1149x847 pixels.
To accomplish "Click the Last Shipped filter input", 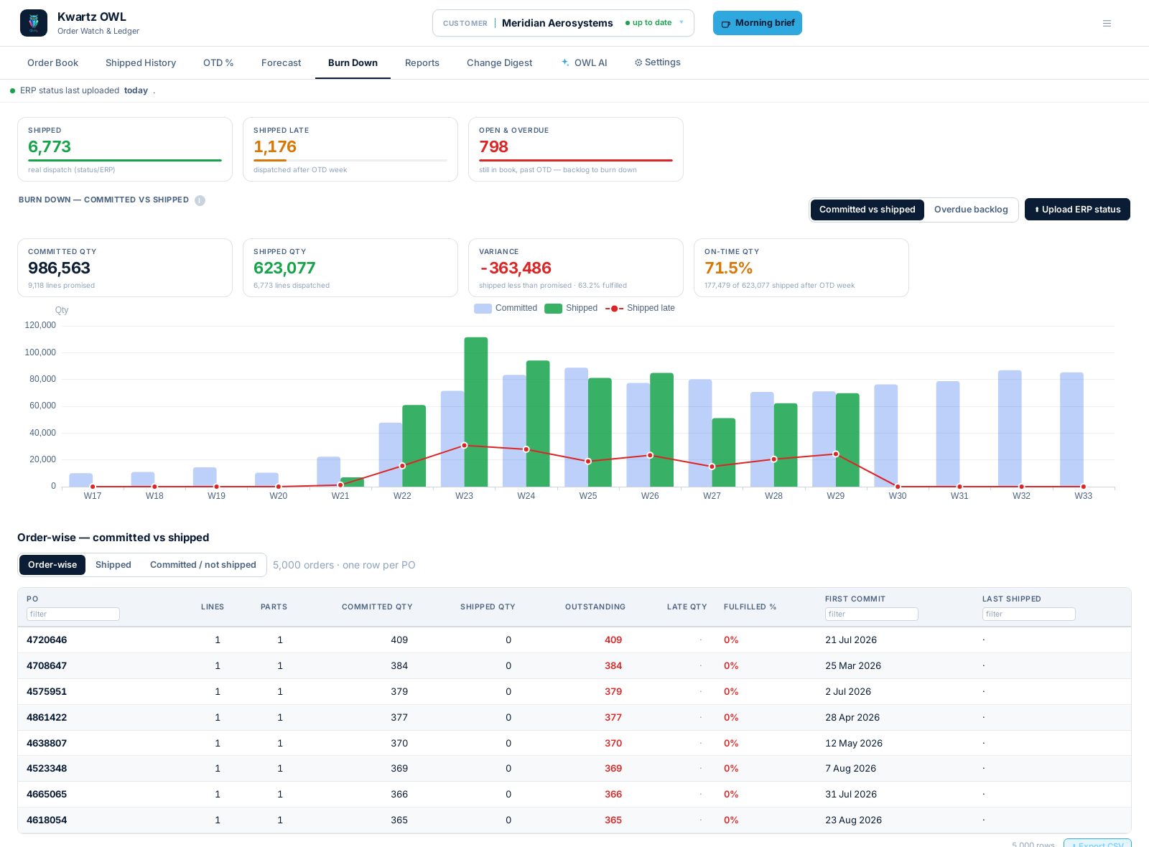I will [x=1029, y=614].
